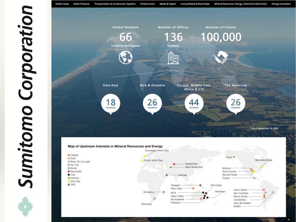Image resolution: width=296 pixels, height=222 pixels.
Task: Open the Metal Products menu item
Action: 82,4
